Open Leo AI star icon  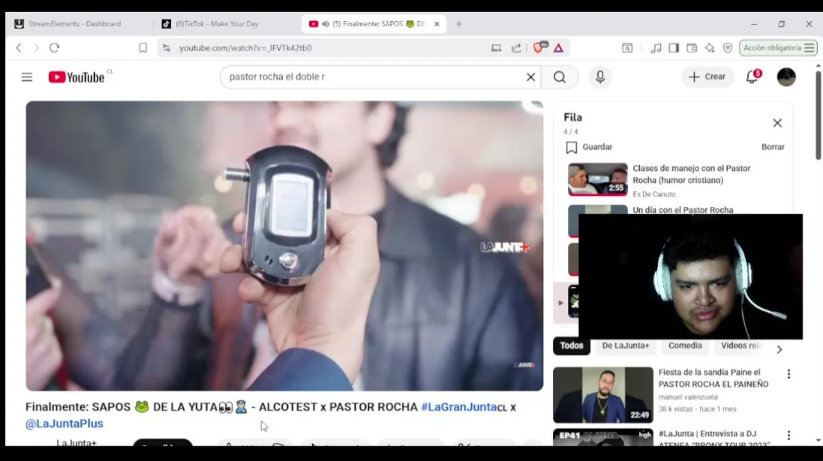click(x=710, y=48)
